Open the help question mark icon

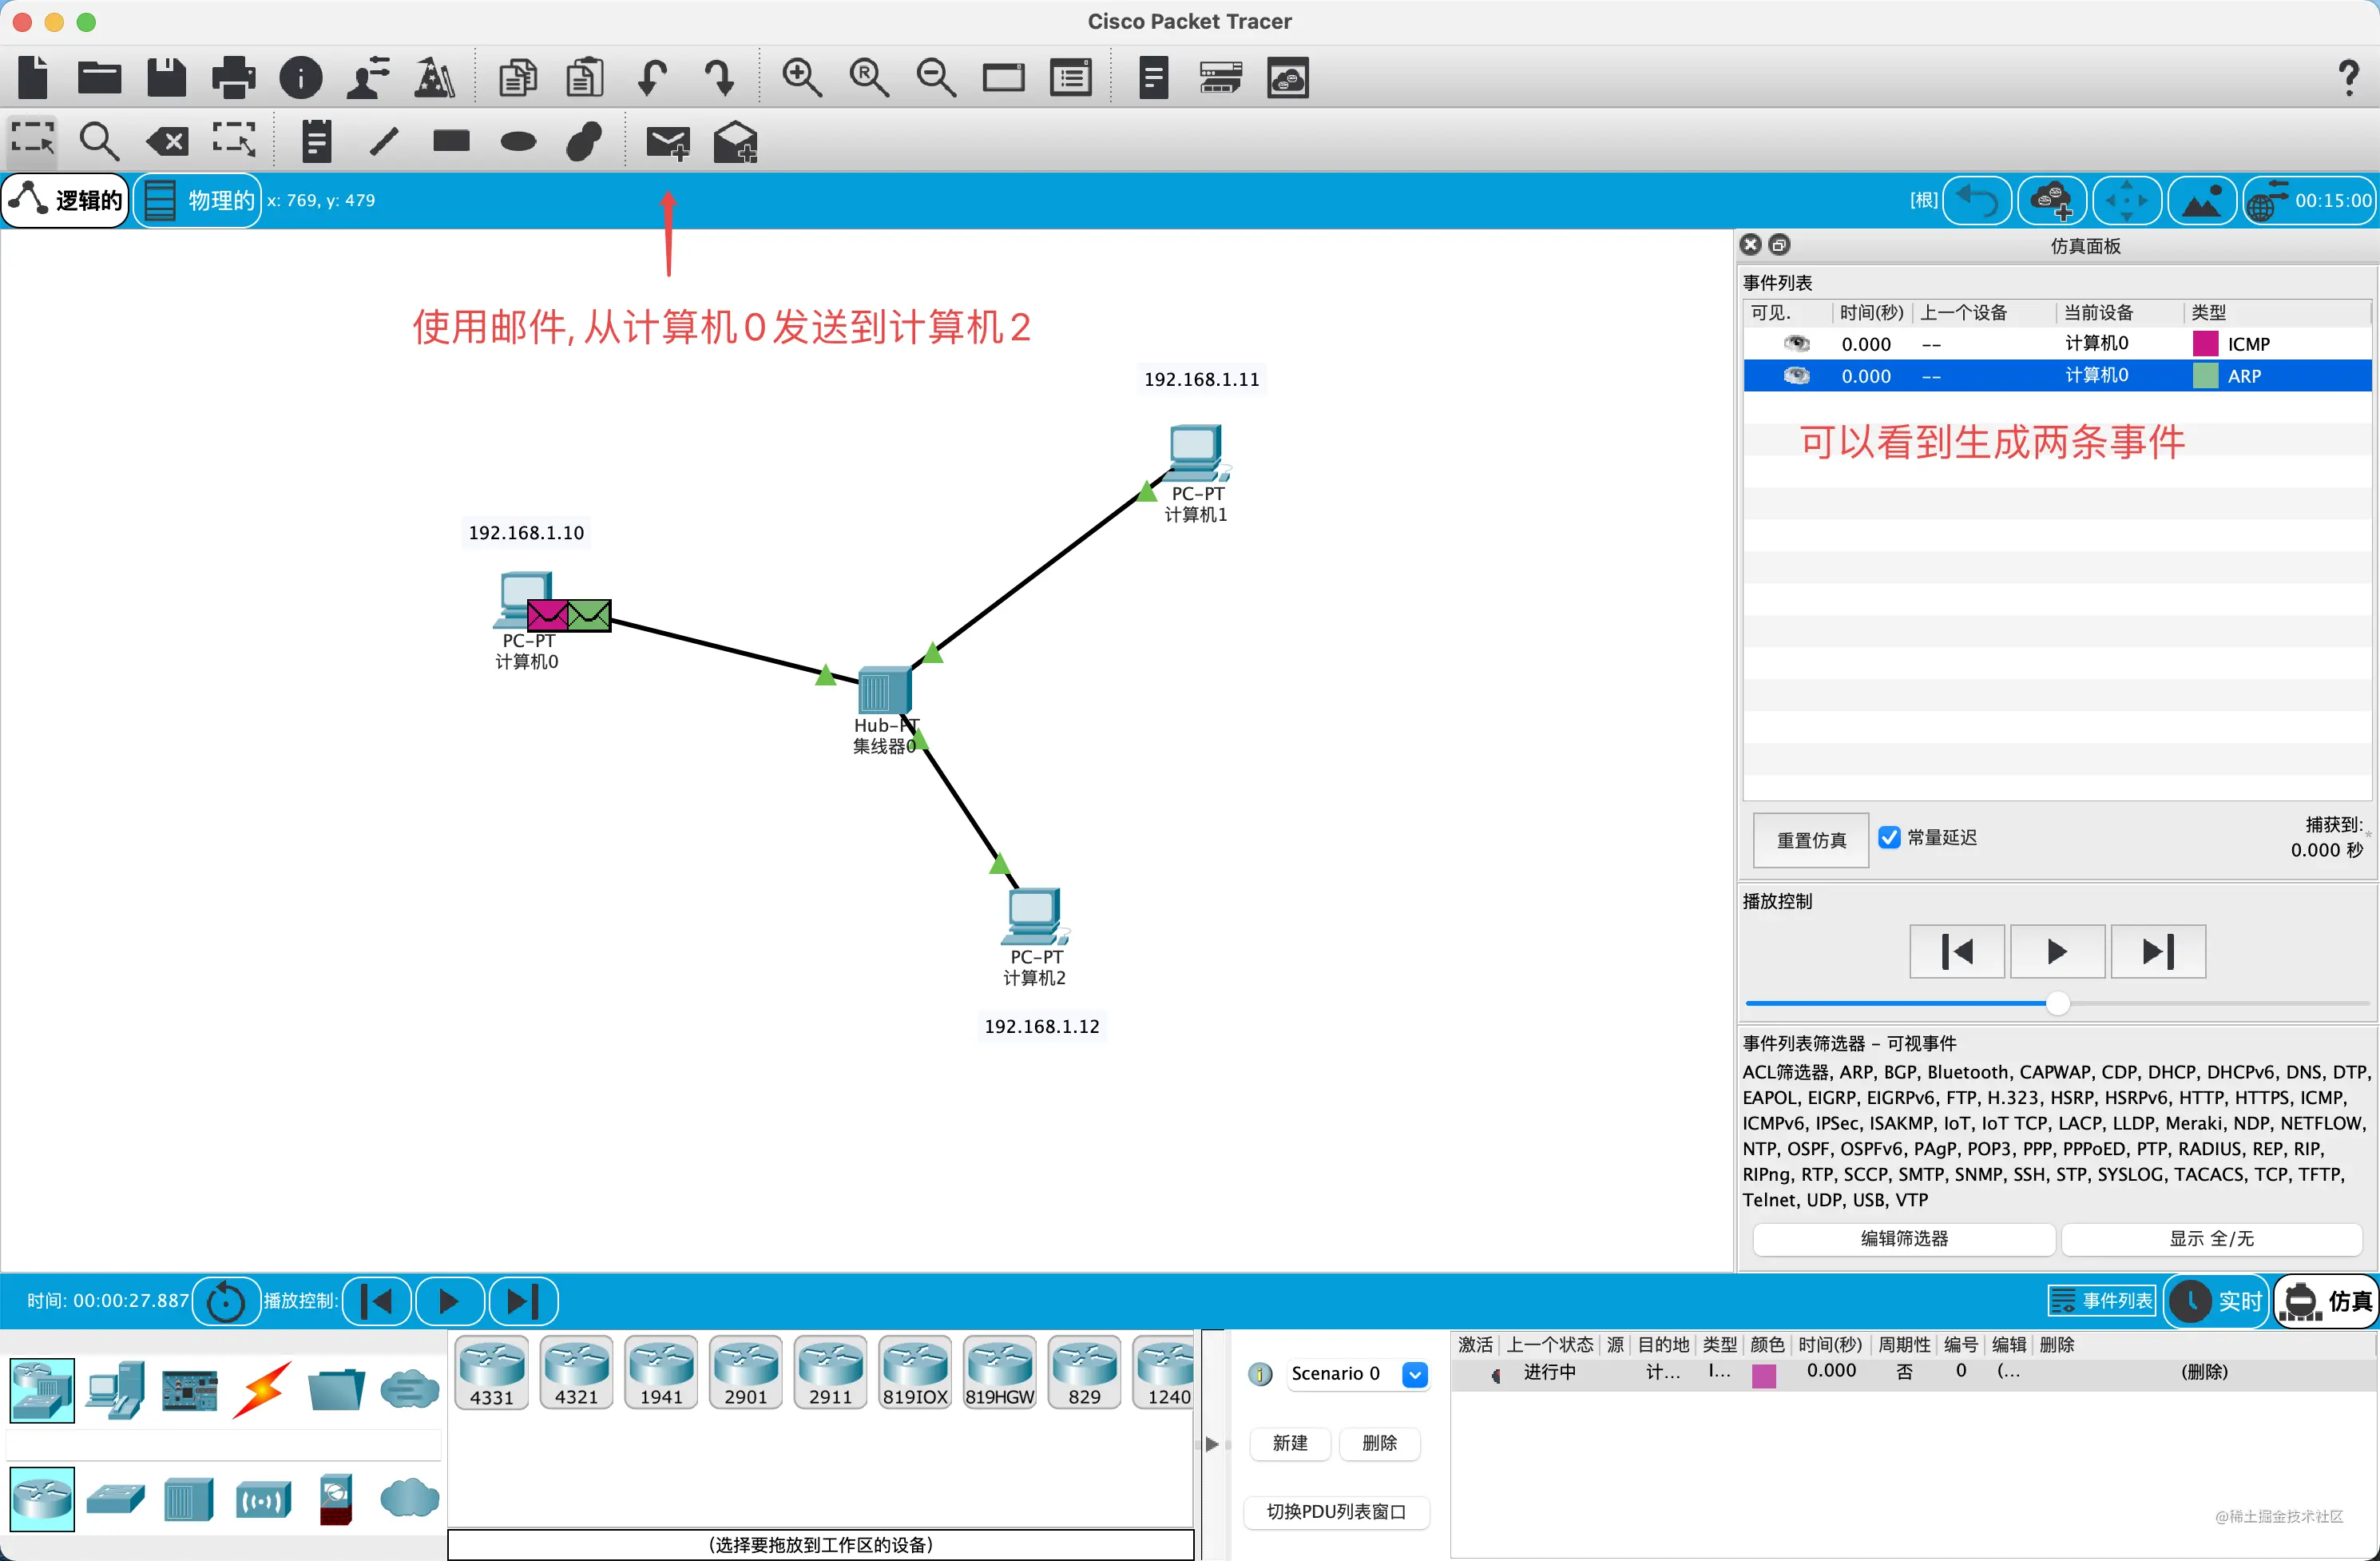[2349, 77]
